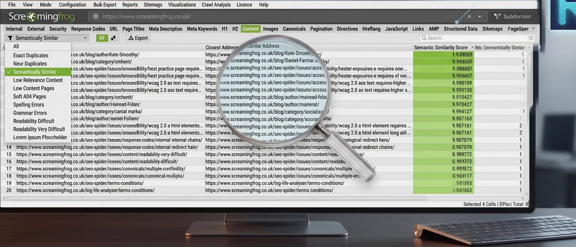Open the Reports menu

coord(130,5)
